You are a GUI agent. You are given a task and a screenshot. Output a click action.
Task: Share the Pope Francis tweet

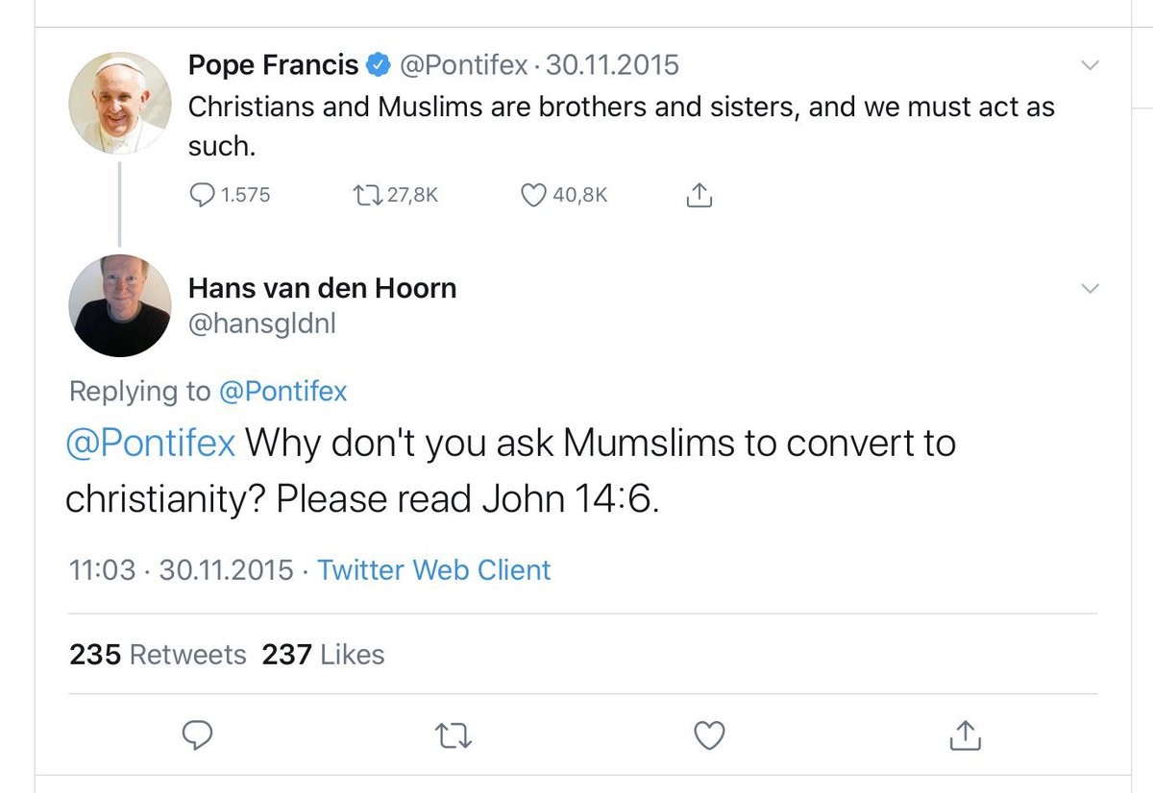tap(699, 195)
